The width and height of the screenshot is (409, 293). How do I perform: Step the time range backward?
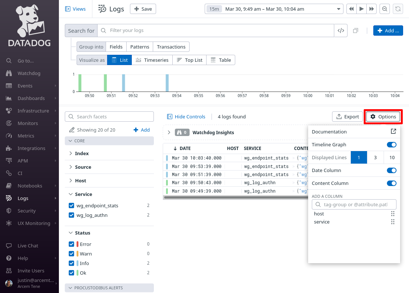point(351,9)
